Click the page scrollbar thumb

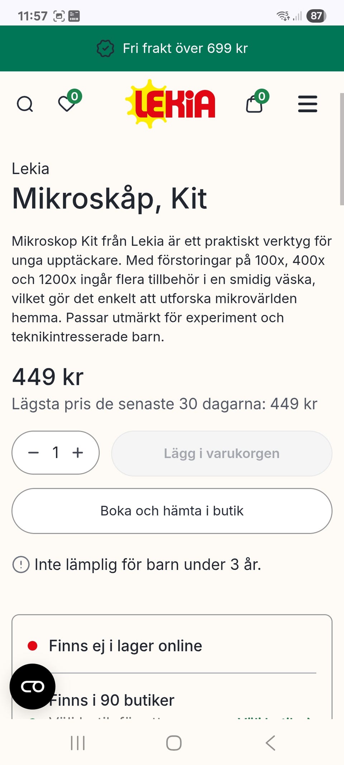click(341, 149)
